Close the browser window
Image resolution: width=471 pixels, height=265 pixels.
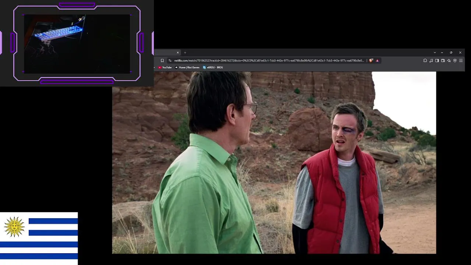tap(460, 53)
